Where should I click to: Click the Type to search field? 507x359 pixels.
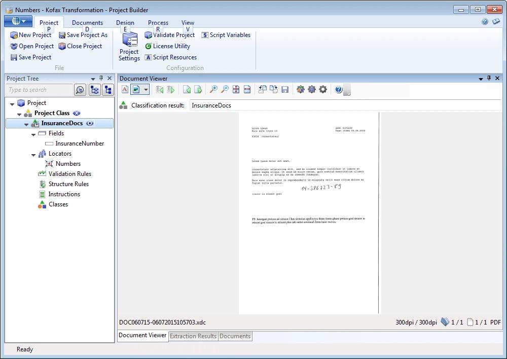click(40, 90)
